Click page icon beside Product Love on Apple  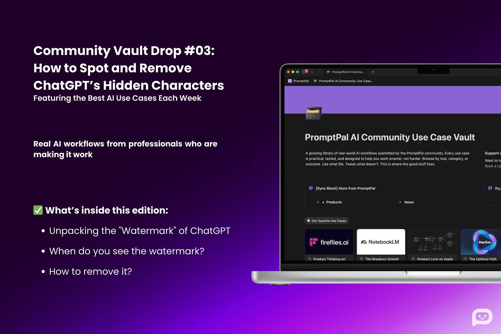(x=413, y=259)
